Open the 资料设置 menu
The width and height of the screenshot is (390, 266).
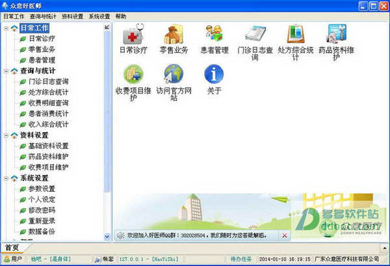(72, 16)
